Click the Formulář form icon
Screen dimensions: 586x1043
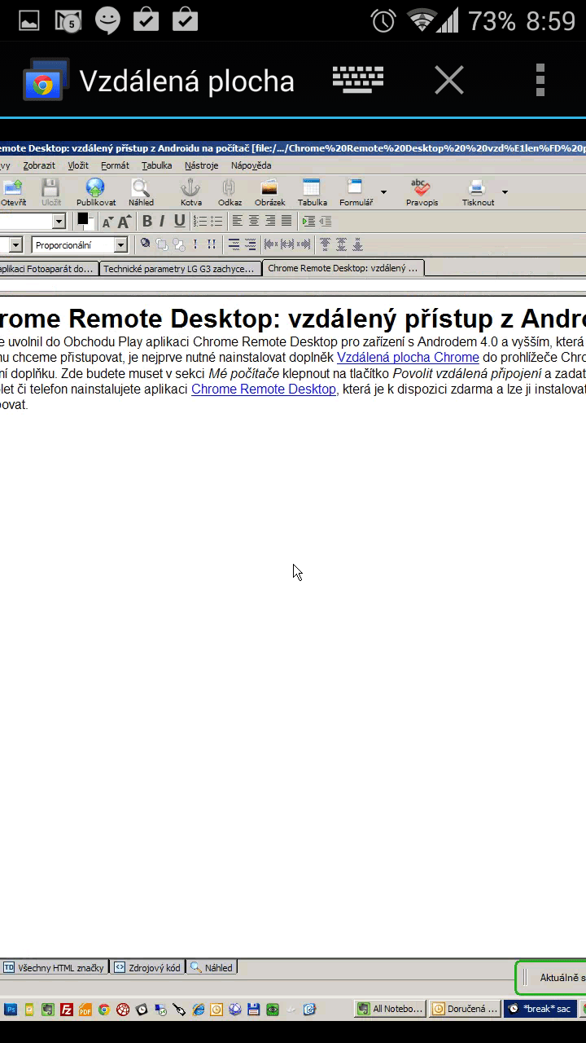356,192
